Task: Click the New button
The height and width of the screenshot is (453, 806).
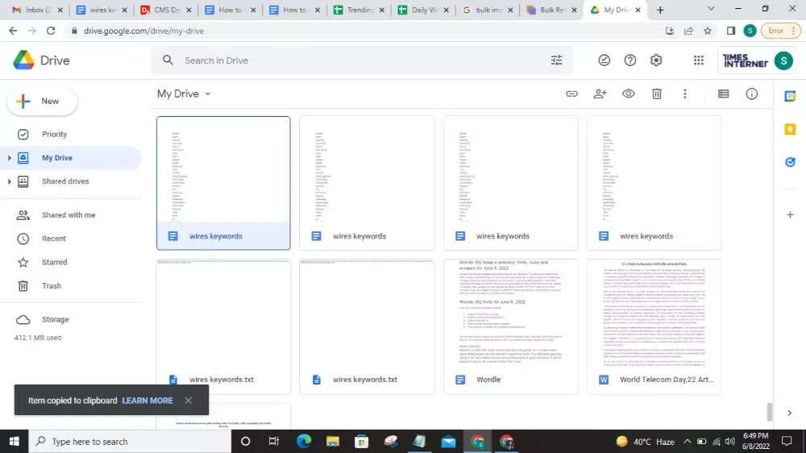Action: pyautogui.click(x=42, y=102)
